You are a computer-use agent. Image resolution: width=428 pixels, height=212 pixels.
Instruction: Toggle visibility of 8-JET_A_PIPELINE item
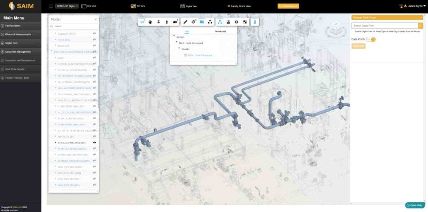coord(94,143)
